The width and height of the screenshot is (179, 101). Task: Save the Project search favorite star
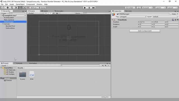pyautogui.click(x=109, y=65)
